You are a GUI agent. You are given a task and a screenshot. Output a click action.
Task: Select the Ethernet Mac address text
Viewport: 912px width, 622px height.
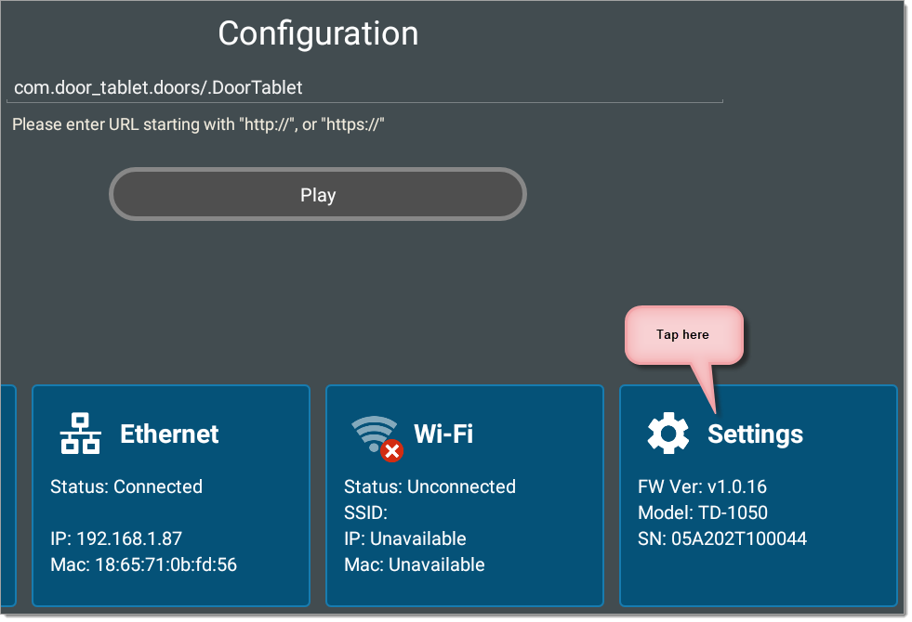click(x=144, y=564)
